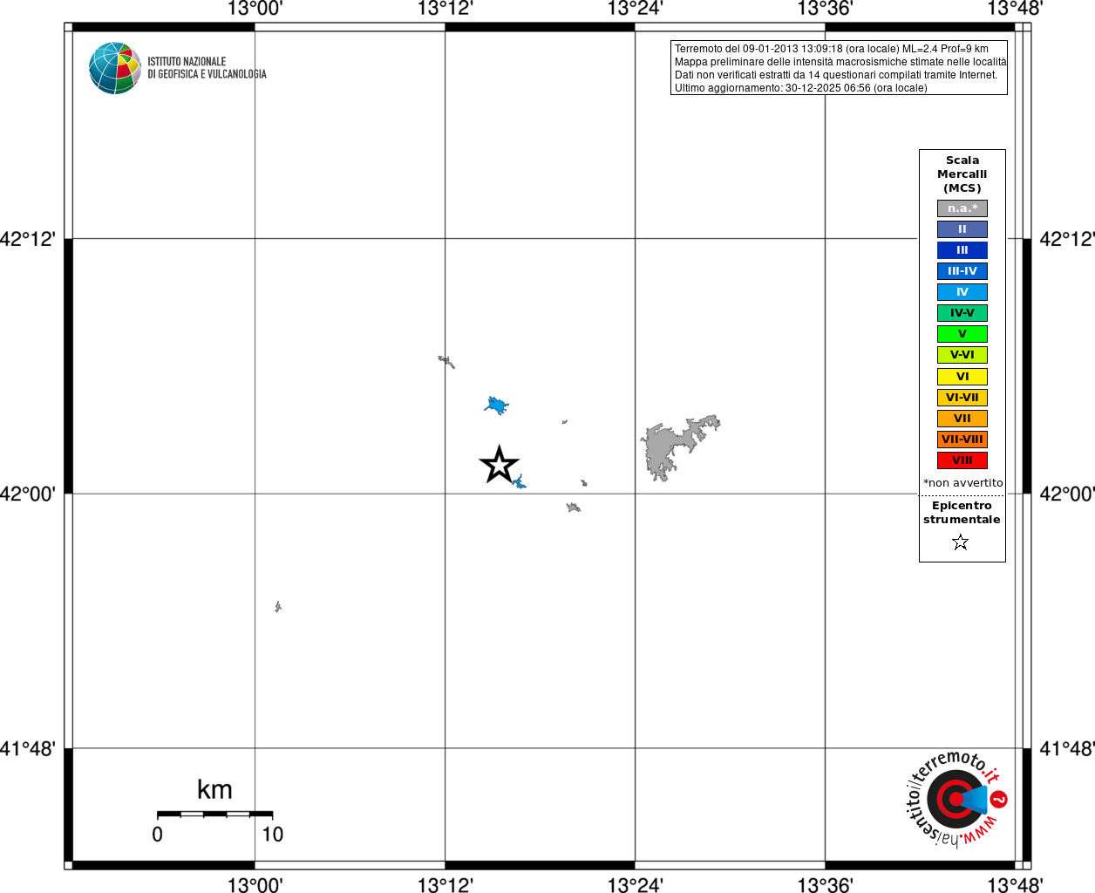This screenshot has height=893, width=1095.
Task: Click the small blue locality beside the epicenter star
Action: click(520, 482)
